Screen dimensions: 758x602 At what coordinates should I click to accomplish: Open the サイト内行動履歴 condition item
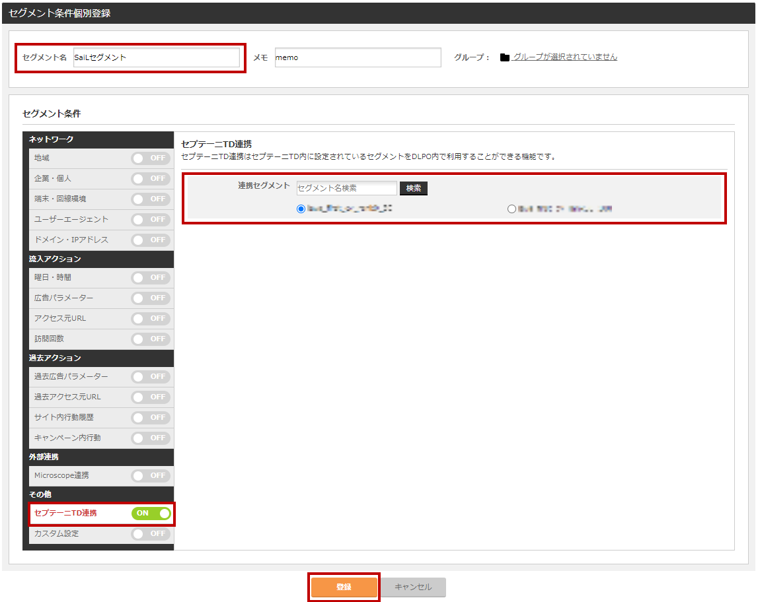click(x=64, y=417)
